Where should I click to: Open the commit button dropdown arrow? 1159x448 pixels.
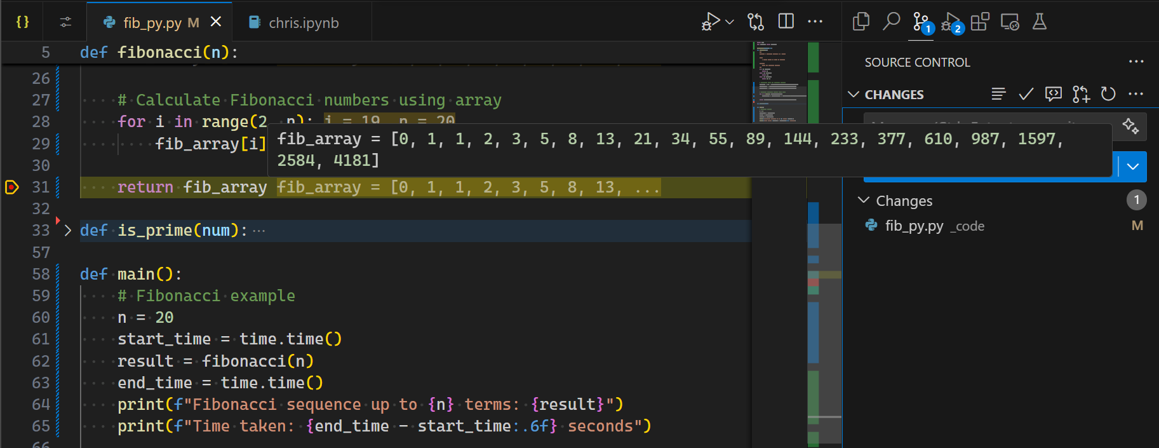point(1133,166)
